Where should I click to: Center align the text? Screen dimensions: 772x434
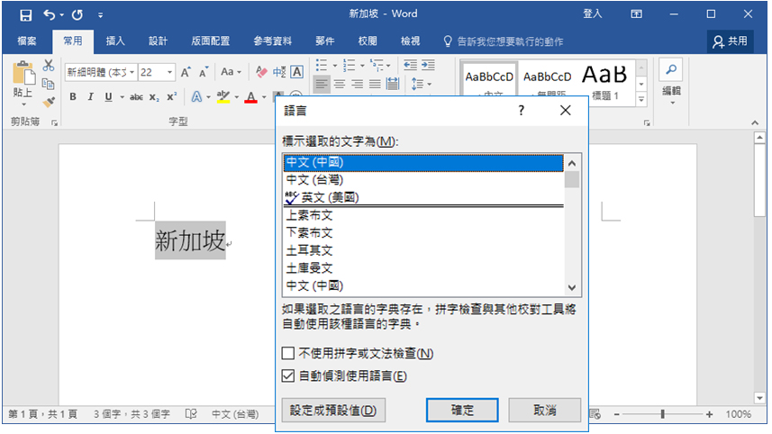340,84
